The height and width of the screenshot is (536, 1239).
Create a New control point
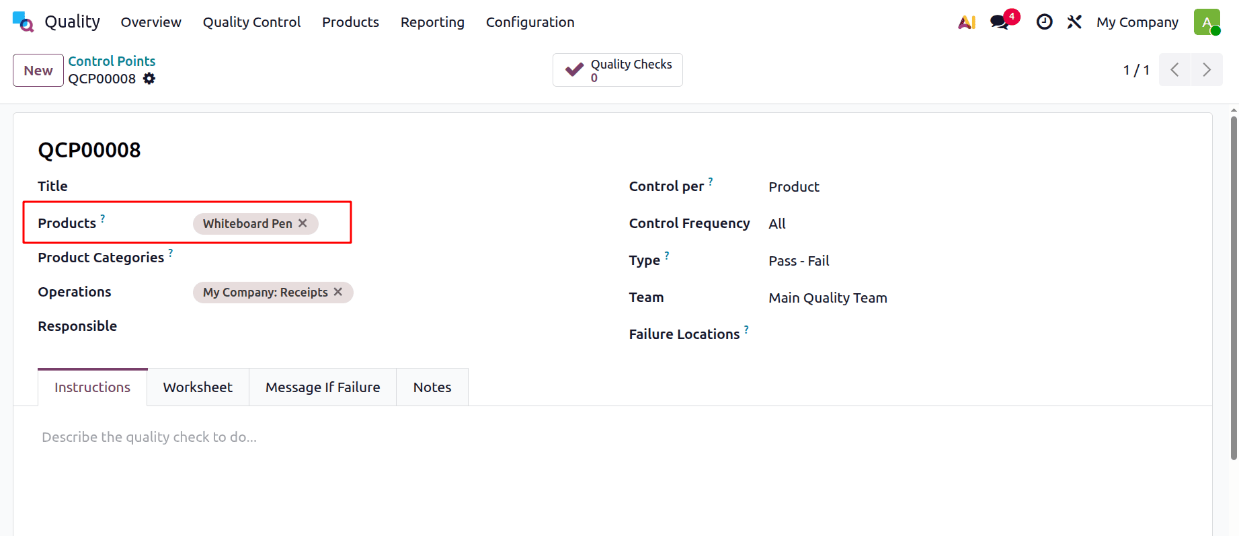pos(38,71)
